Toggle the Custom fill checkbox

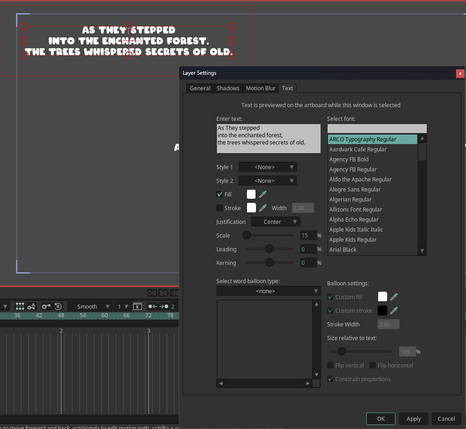coord(330,297)
